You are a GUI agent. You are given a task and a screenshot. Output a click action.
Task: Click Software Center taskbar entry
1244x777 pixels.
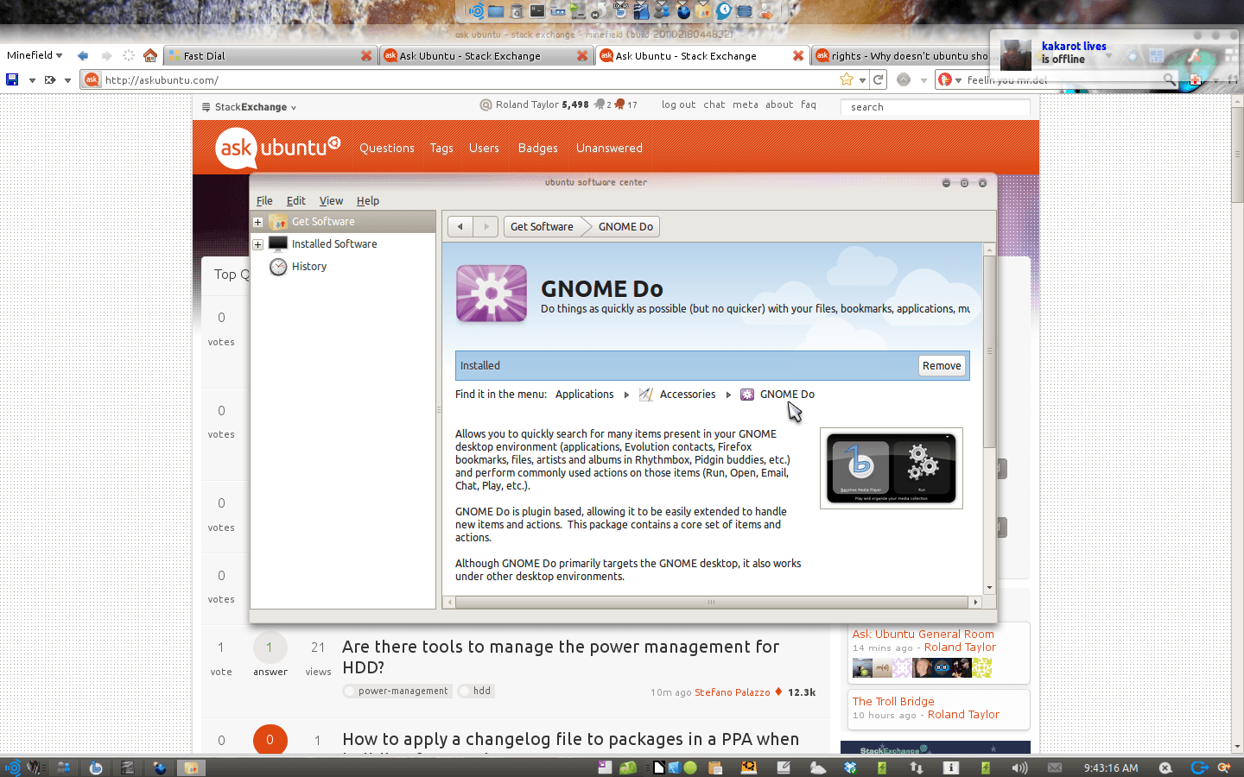tap(191, 768)
